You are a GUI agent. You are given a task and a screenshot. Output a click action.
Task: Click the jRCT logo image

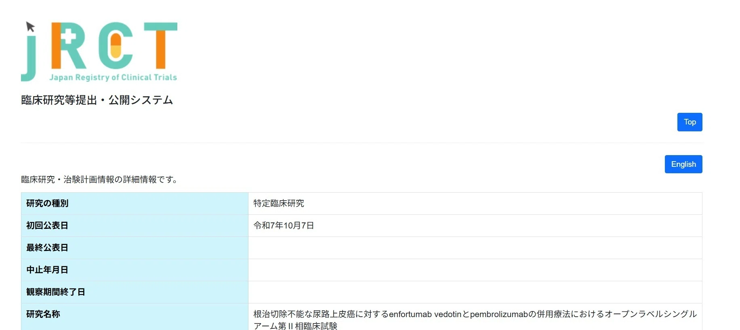(x=99, y=52)
